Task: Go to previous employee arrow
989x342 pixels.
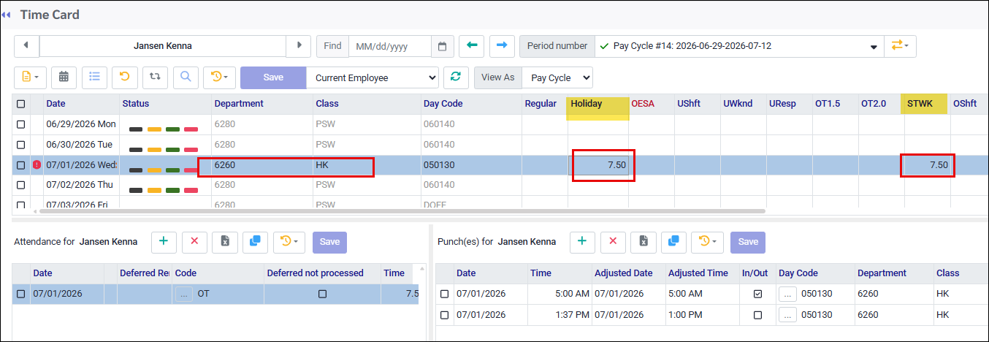Action: tap(26, 45)
